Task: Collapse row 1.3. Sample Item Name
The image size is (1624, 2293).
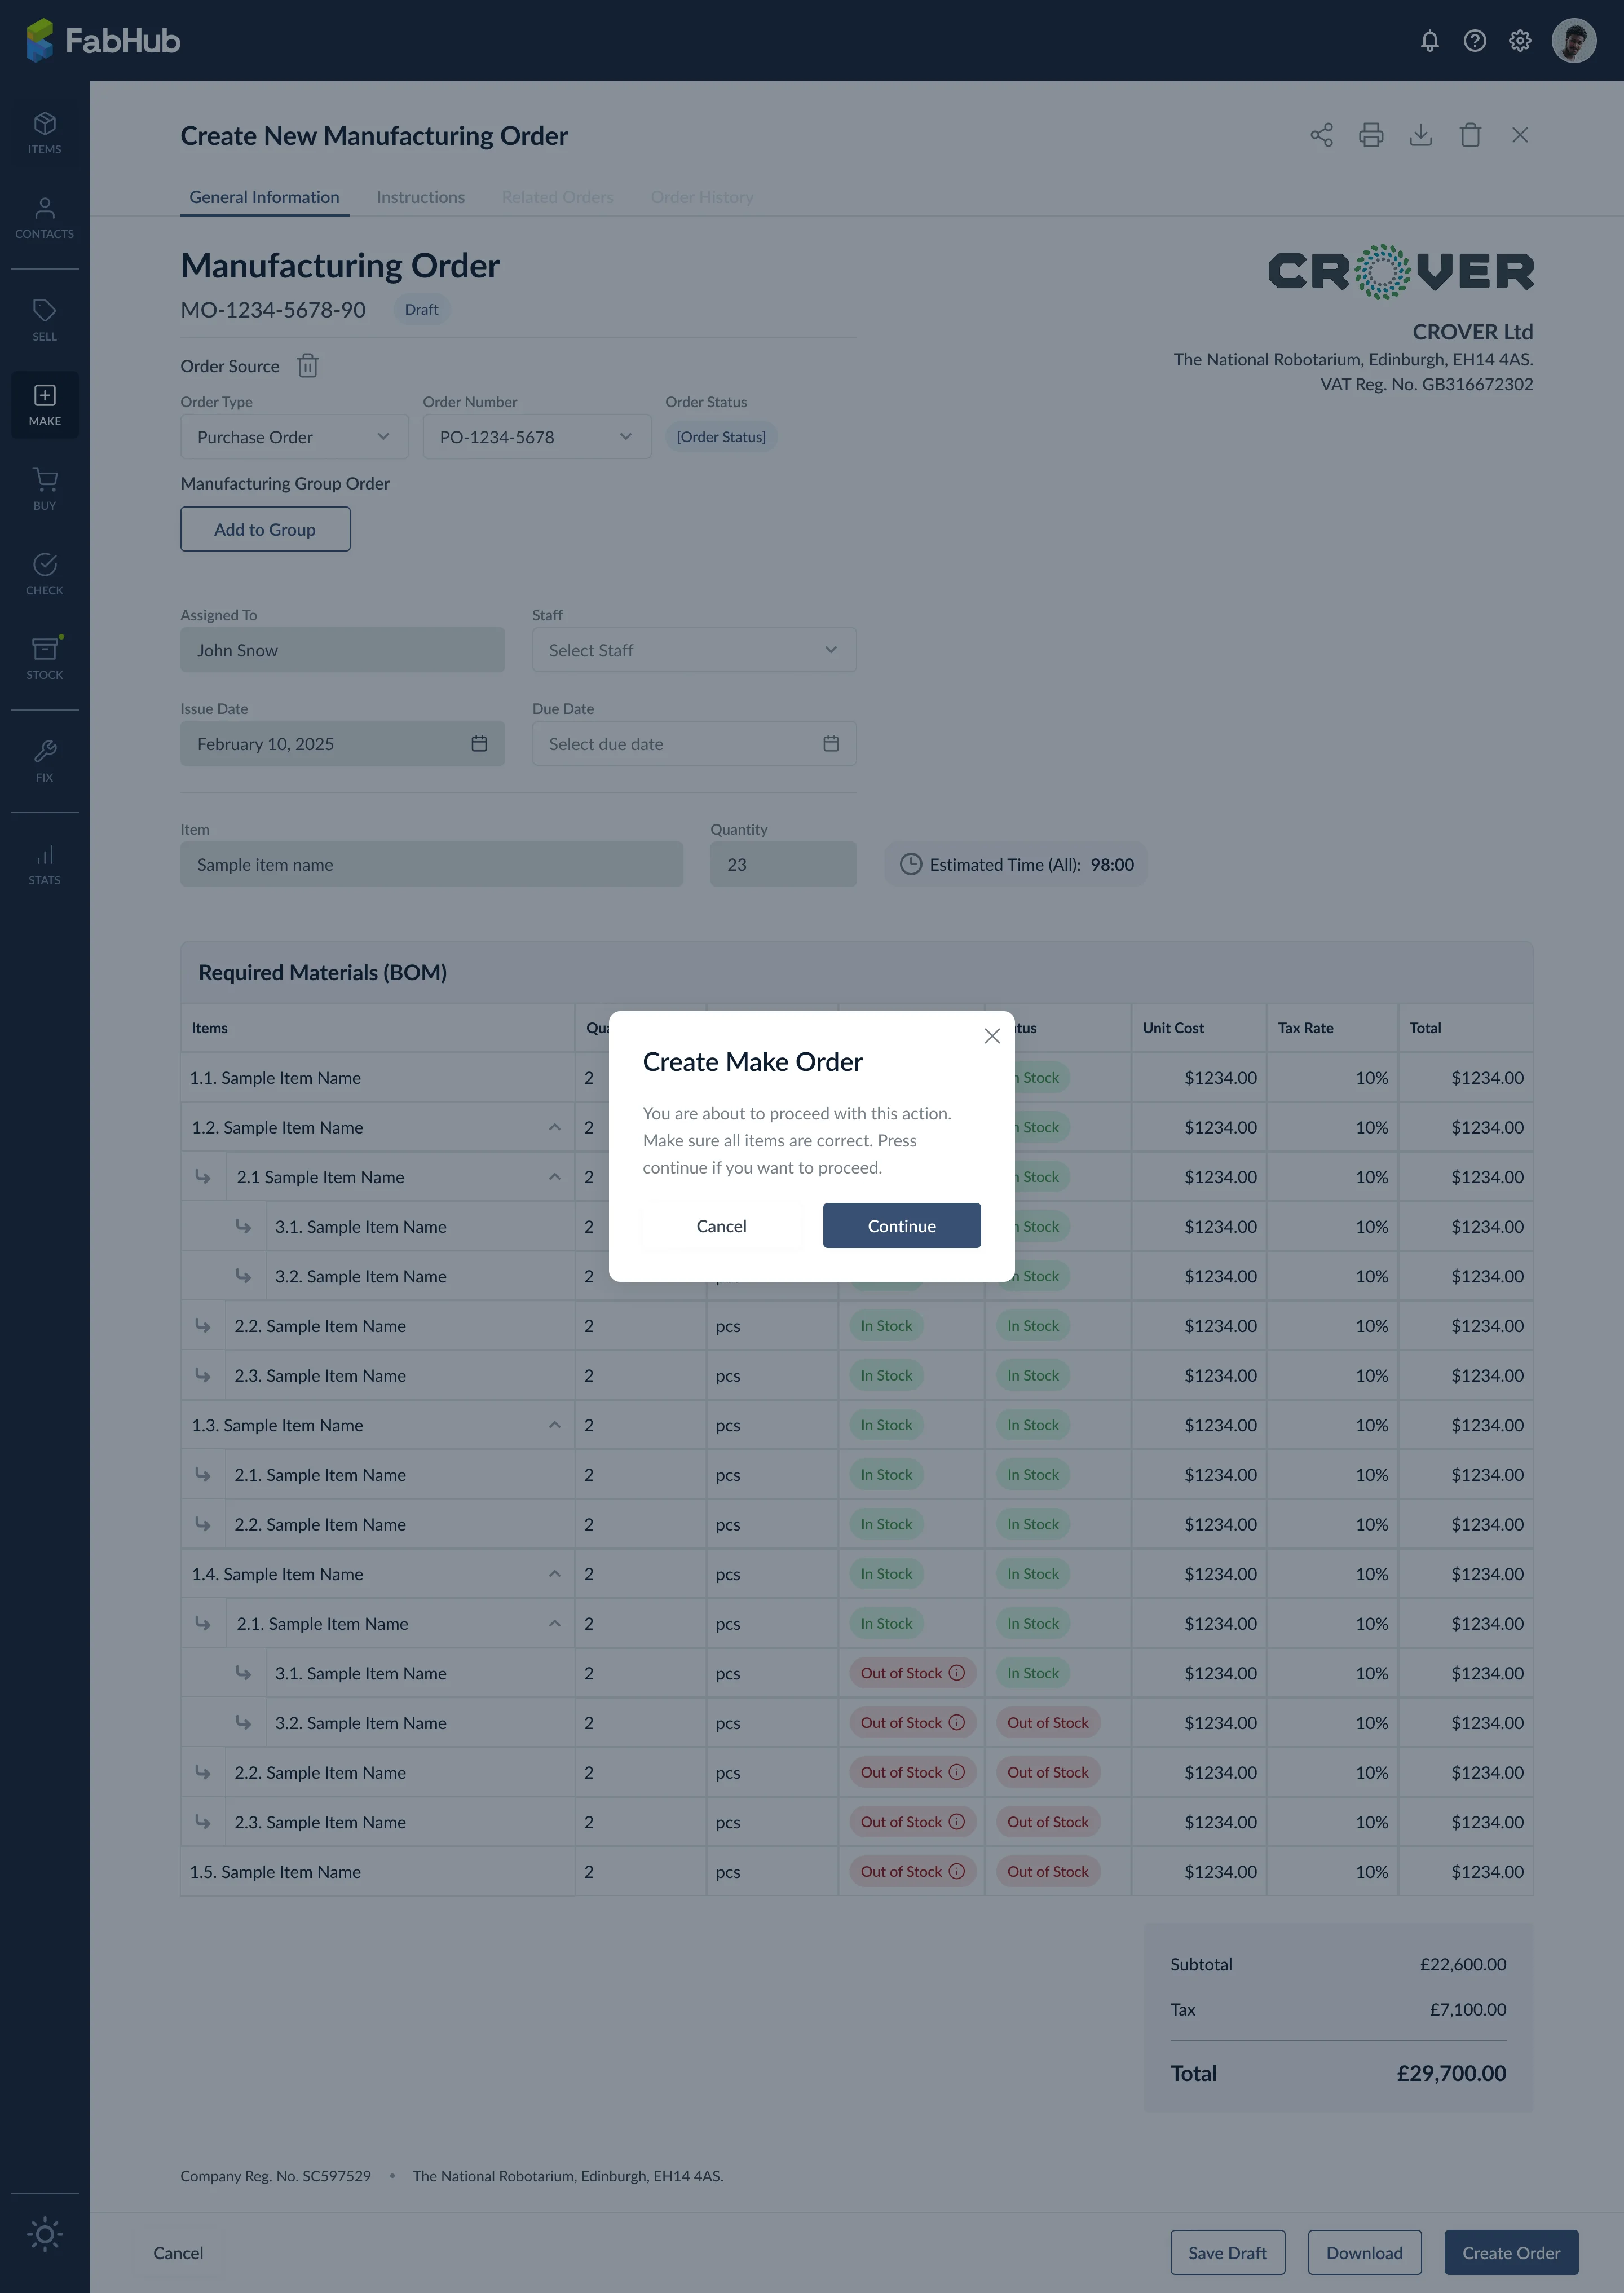Action: [554, 1425]
